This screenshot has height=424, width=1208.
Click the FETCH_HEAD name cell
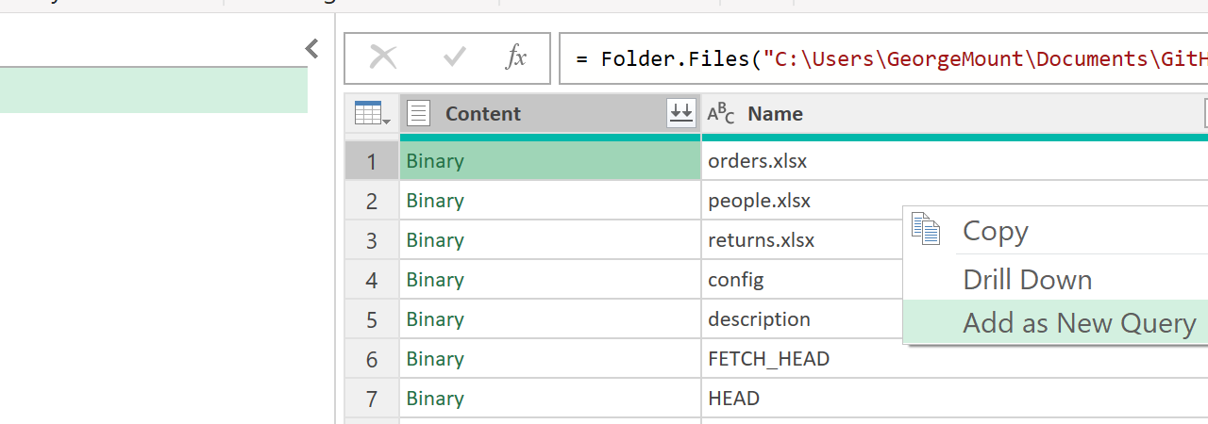coord(768,359)
